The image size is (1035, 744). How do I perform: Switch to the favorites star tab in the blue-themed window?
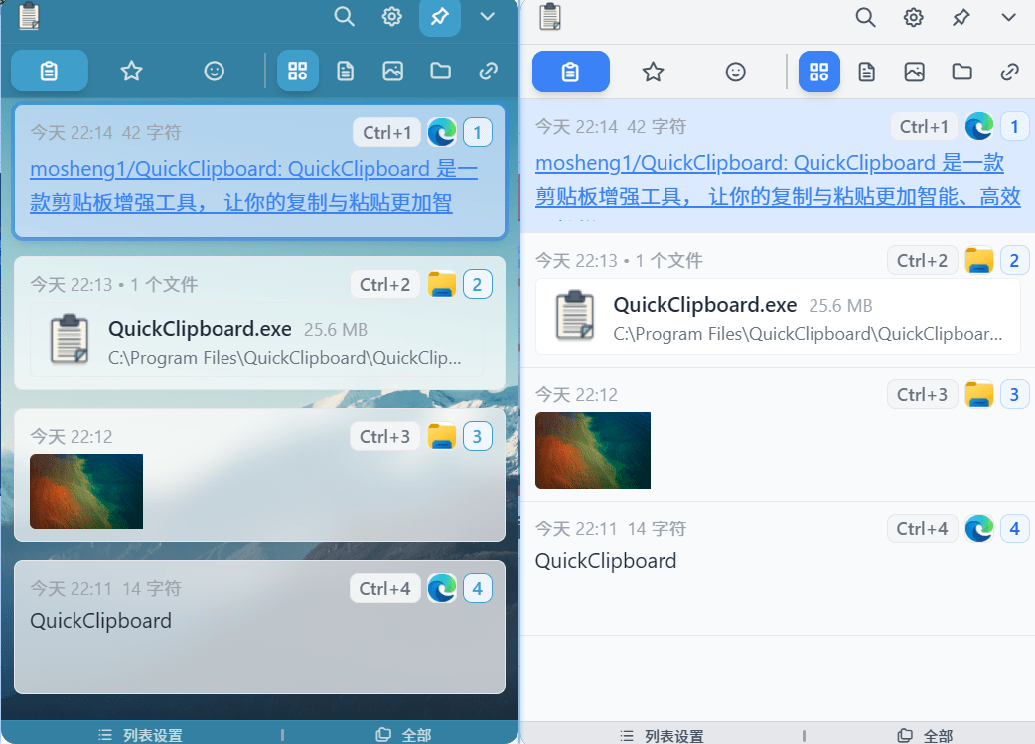(x=131, y=71)
